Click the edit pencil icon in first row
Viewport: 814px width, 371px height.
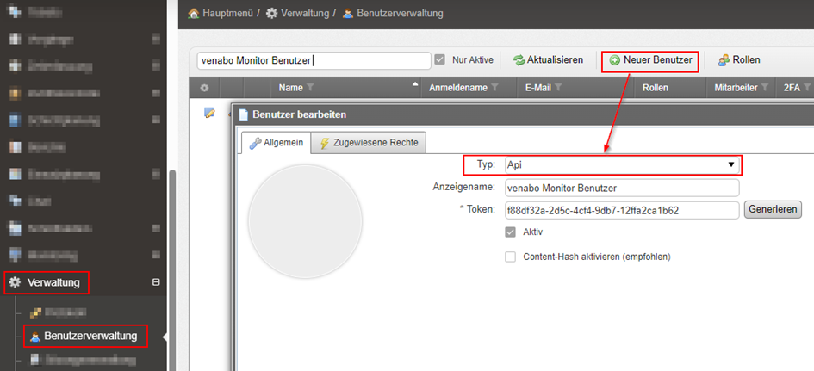point(208,113)
